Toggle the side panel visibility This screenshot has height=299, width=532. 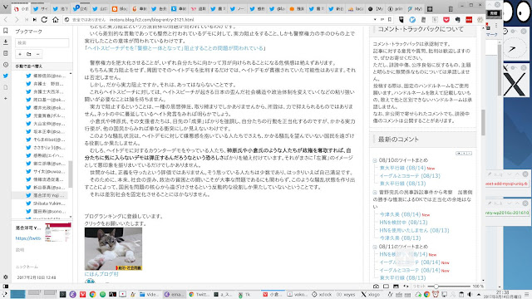point(6,287)
